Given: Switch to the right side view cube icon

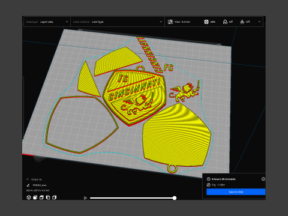Looking at the screenshot, I should [54, 197].
